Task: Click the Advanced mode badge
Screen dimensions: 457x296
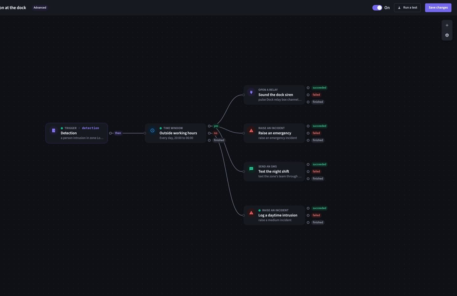Action: click(40, 8)
